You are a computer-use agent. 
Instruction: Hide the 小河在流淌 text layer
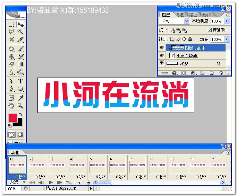pyautogui.click(x=162, y=55)
